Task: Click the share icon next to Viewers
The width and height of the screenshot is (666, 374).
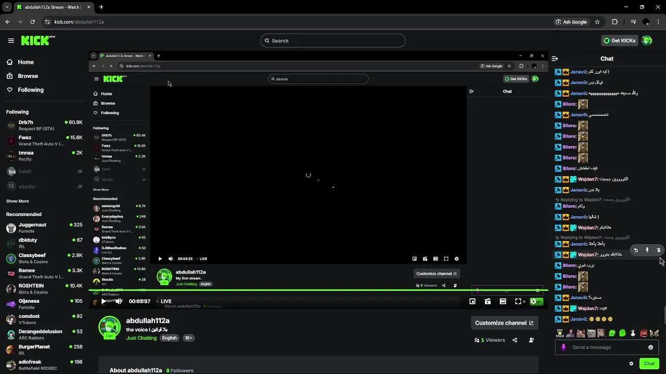Action: pyautogui.click(x=515, y=340)
